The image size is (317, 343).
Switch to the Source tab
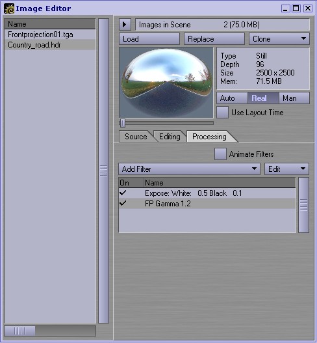136,137
